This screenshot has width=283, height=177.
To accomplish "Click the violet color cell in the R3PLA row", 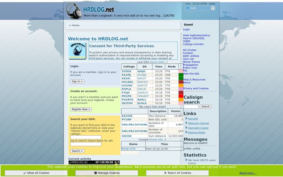I will pos(181,89).
